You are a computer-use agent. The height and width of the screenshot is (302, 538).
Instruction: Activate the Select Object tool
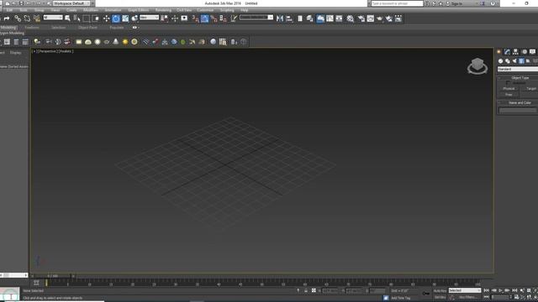coord(67,18)
